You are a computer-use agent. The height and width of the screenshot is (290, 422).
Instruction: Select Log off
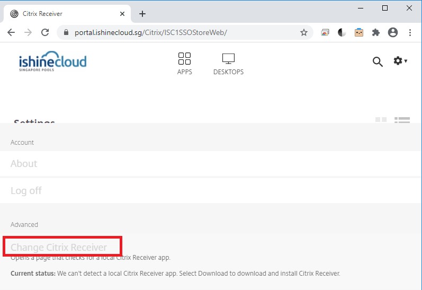(x=211, y=190)
